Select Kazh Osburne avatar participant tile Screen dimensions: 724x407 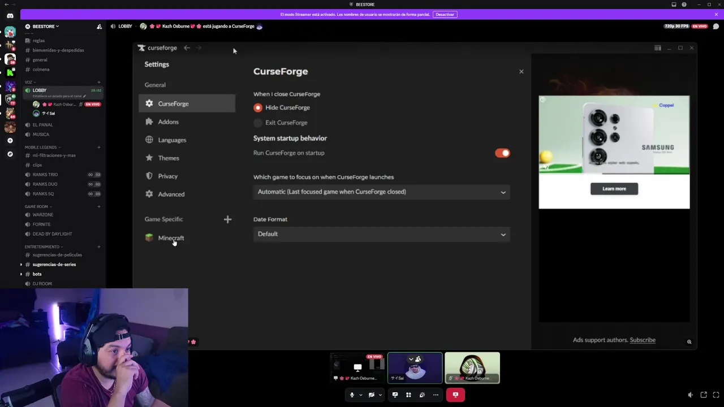(472, 368)
